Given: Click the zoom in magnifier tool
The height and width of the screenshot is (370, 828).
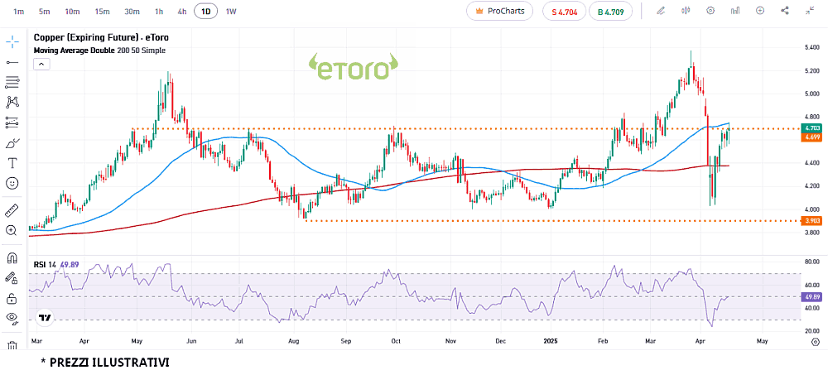Looking at the screenshot, I should pyautogui.click(x=12, y=230).
